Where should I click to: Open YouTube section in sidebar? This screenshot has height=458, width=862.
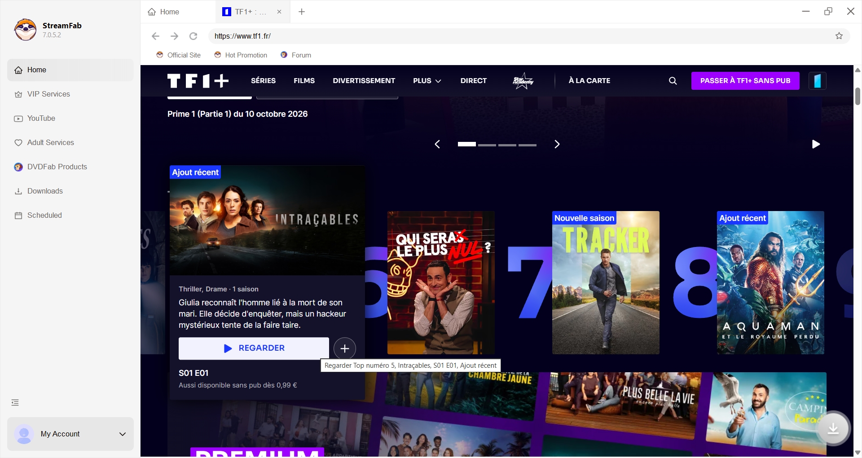[70, 119]
